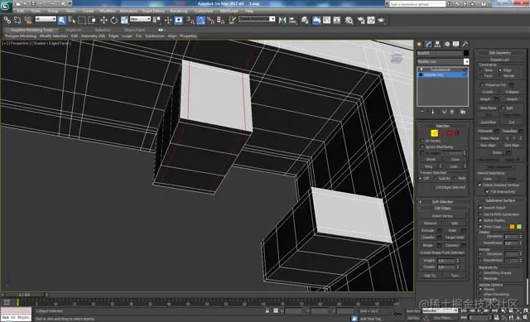The image size is (530, 322).
Task: Toggle the Smooth Result checkbox
Action: [x=480, y=208]
